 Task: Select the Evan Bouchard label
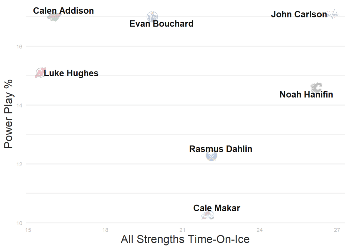(162, 24)
